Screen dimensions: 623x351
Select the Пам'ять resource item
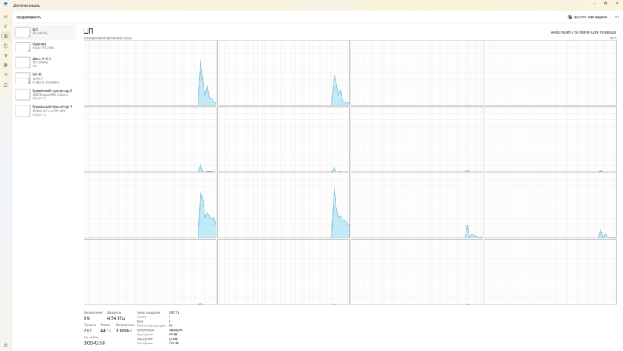[45, 46]
